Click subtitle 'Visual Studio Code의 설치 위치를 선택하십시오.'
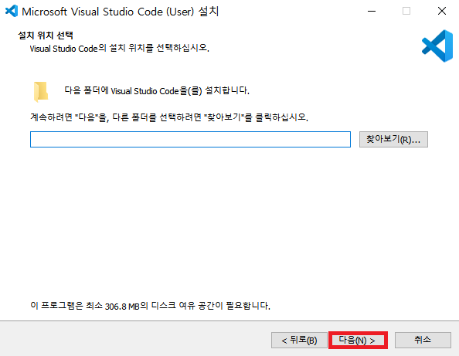This screenshot has height=356, width=459. tap(120, 48)
